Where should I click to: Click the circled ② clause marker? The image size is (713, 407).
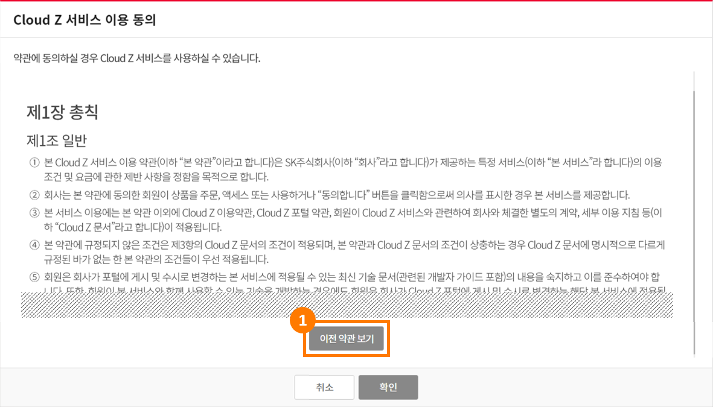coord(34,195)
